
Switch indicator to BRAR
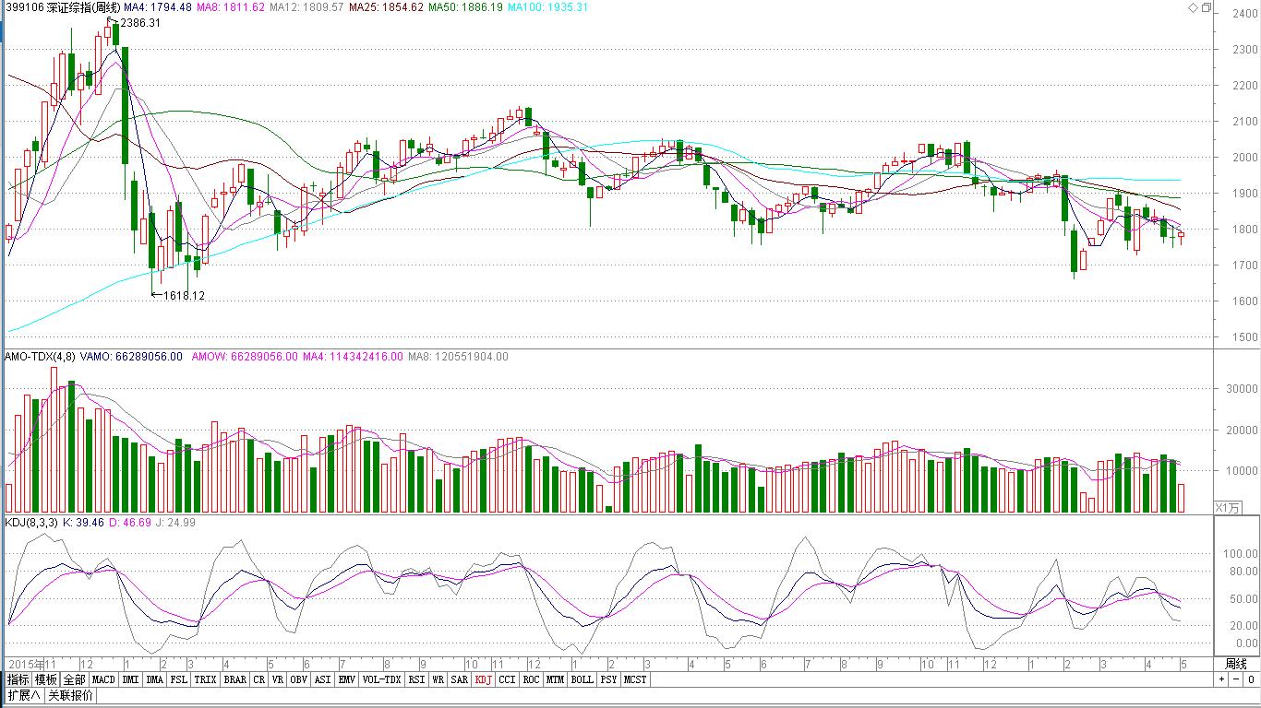[x=235, y=679]
